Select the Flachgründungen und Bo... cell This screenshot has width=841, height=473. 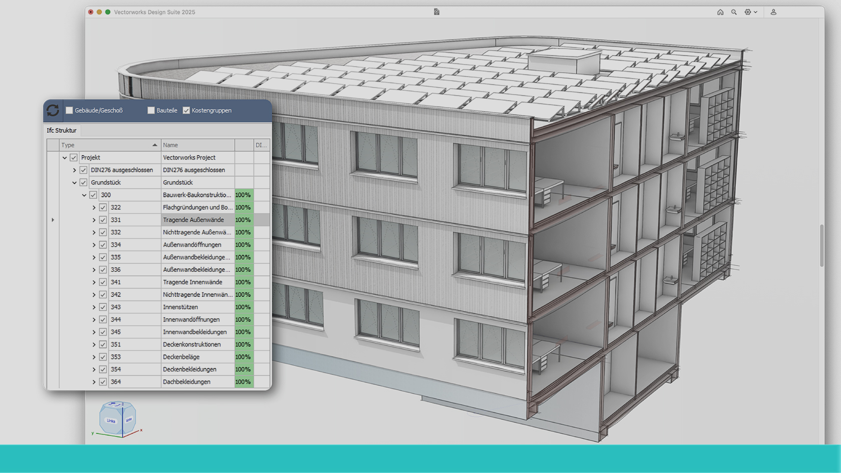[x=198, y=207]
